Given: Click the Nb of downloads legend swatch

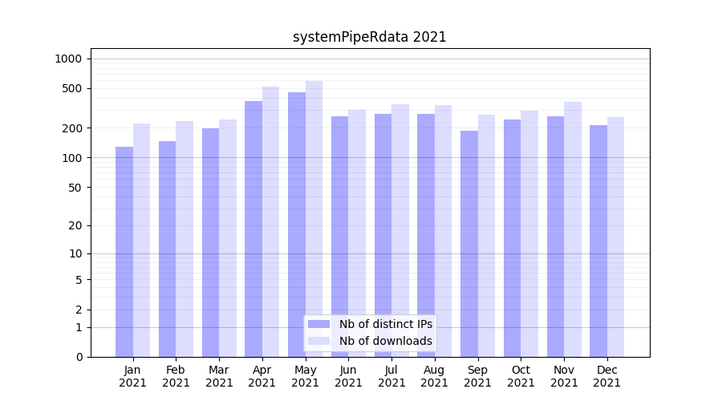Looking at the screenshot, I should point(318,341).
